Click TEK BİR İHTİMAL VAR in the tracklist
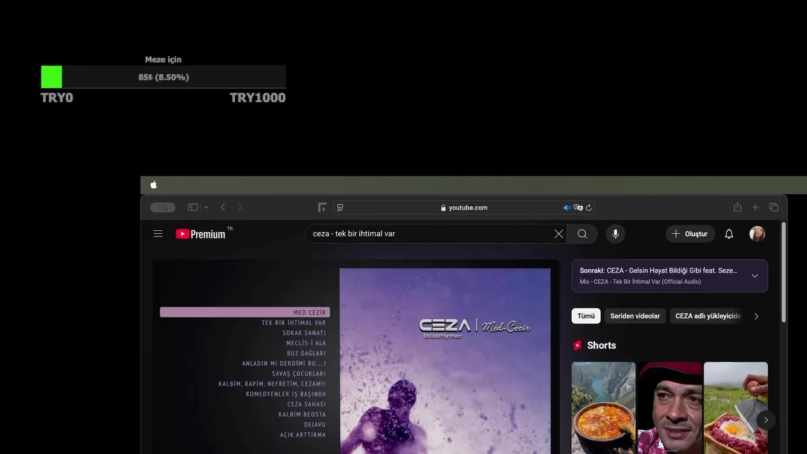Image resolution: width=807 pixels, height=454 pixels. (294, 323)
